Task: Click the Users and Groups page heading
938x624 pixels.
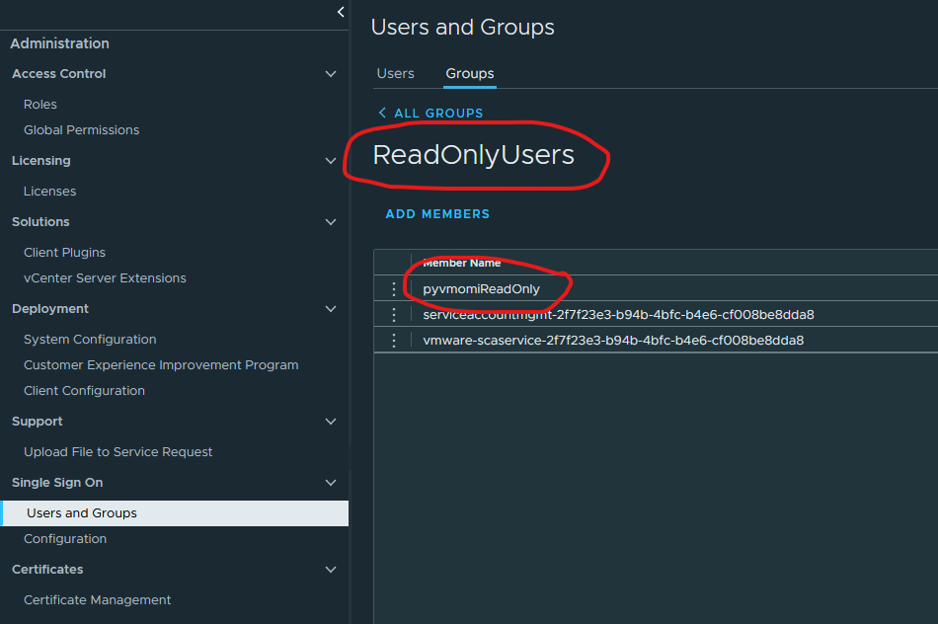Action: (462, 27)
